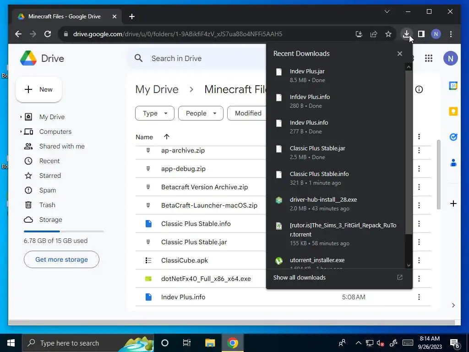Open File Explorer from taskbar

tap(210, 343)
